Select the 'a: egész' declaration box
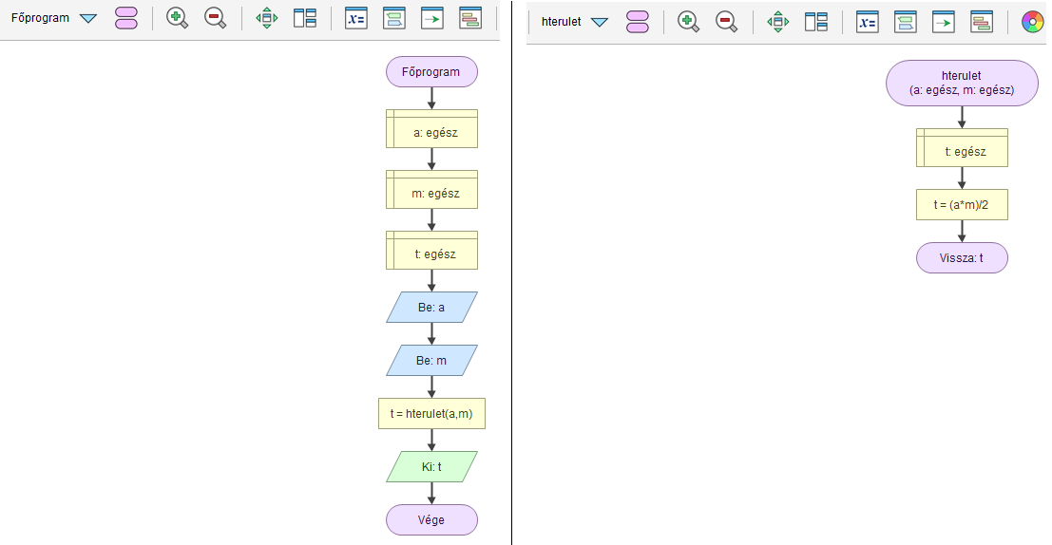1052x545 pixels. (431, 133)
